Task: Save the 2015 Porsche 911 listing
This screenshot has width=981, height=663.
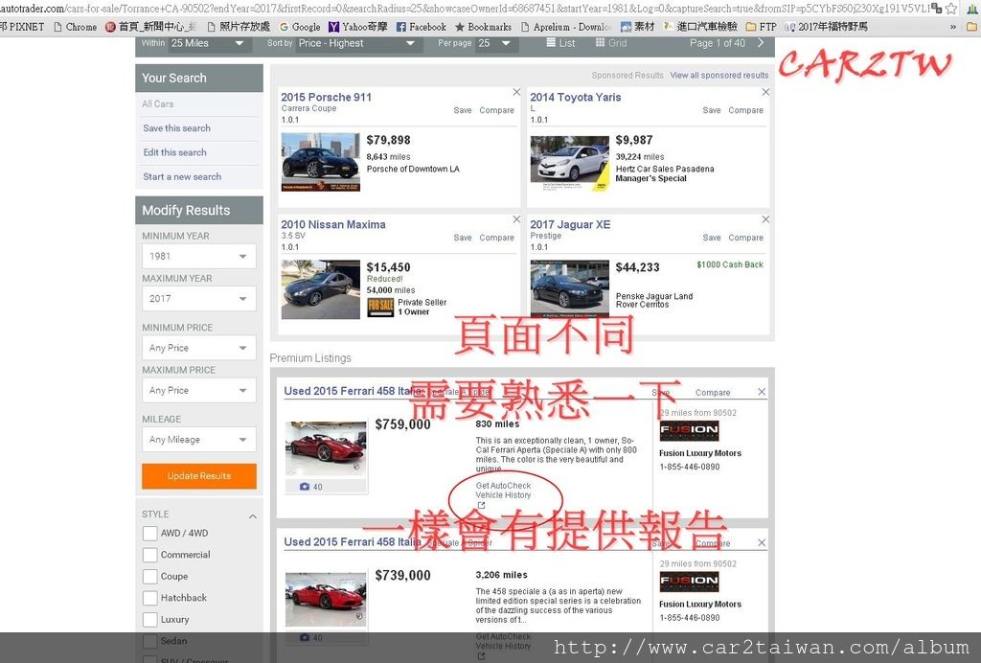Action: pos(463,110)
